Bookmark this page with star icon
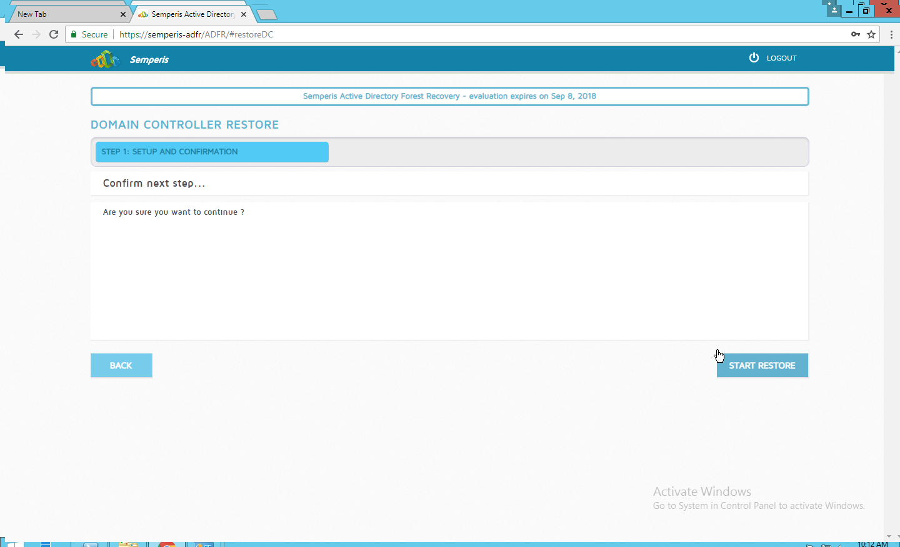The width and height of the screenshot is (900, 547). coord(871,34)
